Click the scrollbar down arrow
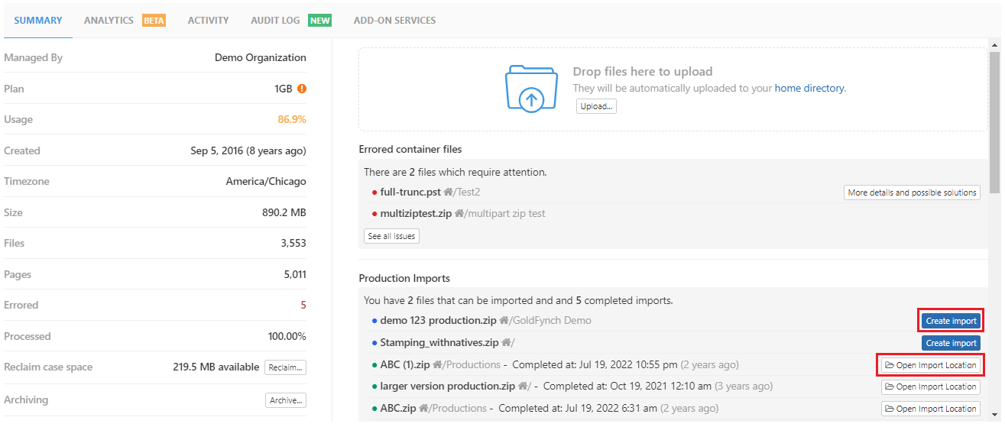 pos(994,413)
